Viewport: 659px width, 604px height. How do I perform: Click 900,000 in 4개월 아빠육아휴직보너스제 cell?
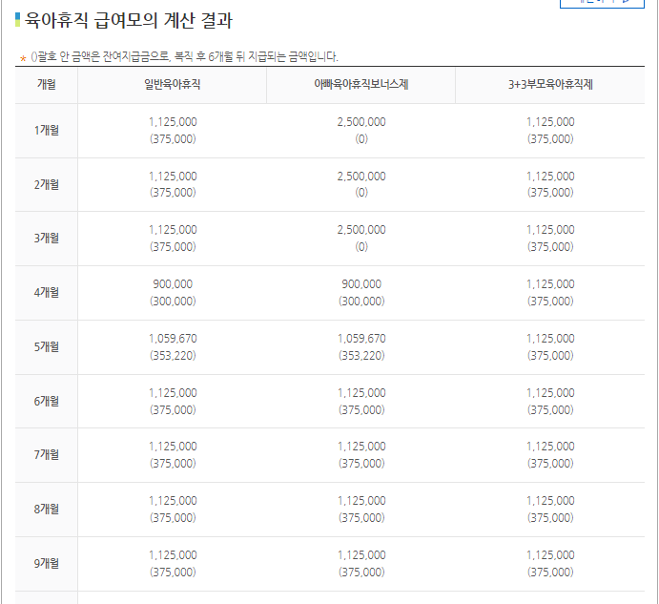coord(361,284)
